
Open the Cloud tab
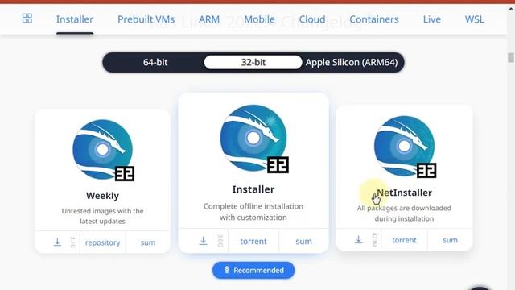(312, 19)
